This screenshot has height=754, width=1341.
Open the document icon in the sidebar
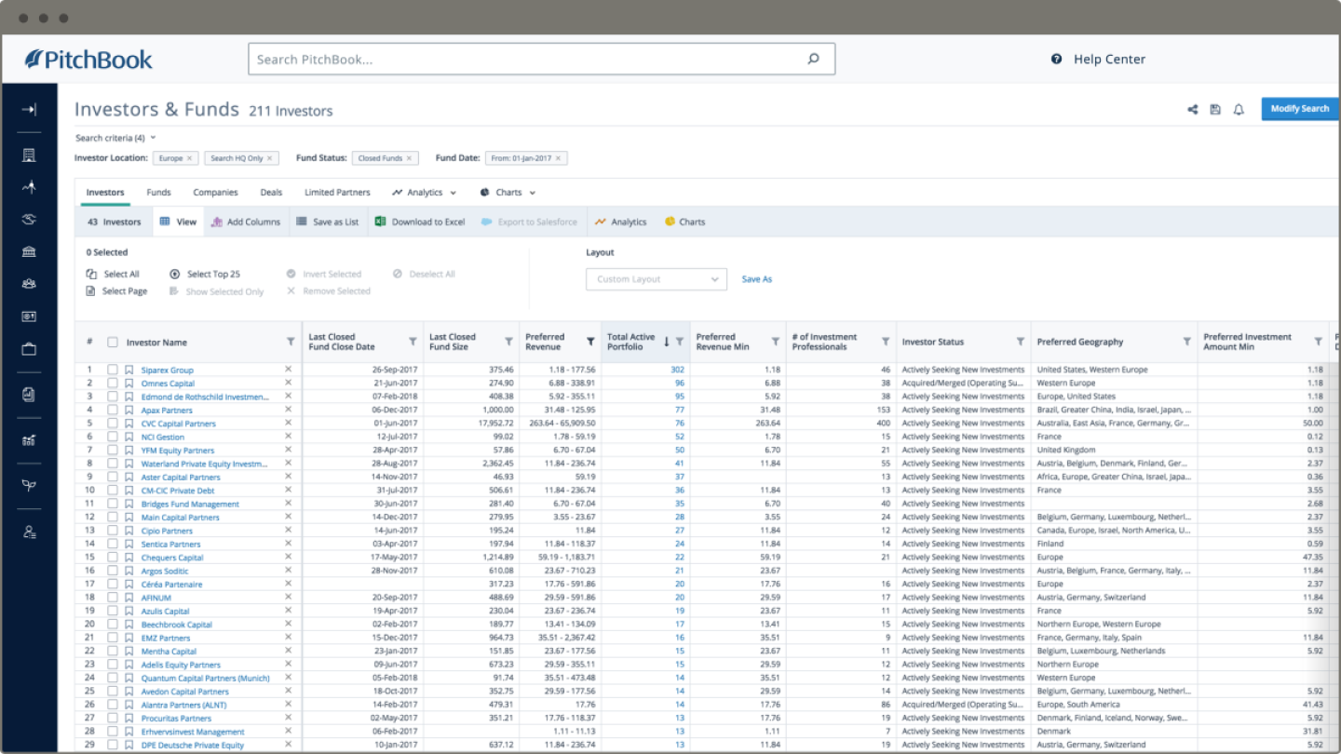[x=29, y=395]
